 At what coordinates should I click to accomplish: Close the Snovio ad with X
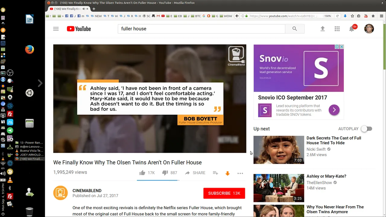click(342, 47)
